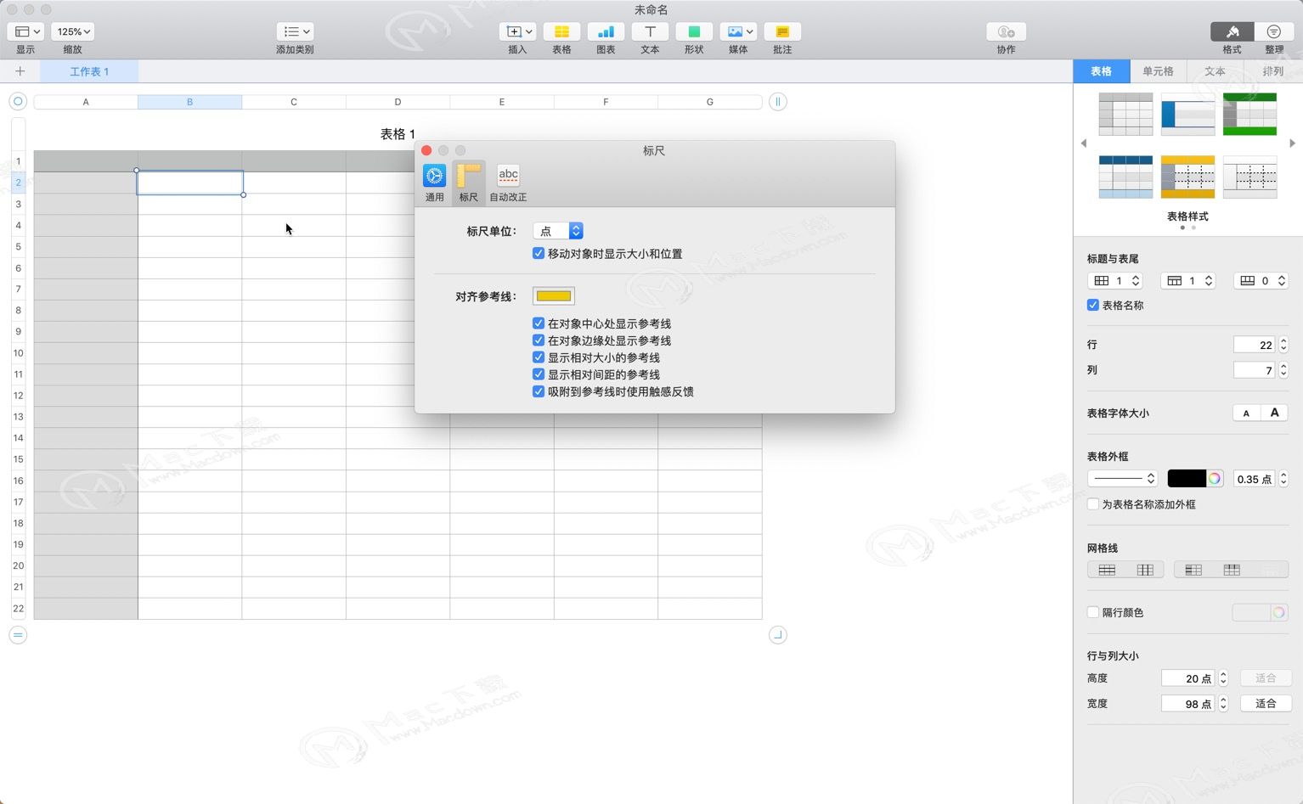Image resolution: width=1303 pixels, height=804 pixels.
Task: Add a 批注 comment
Action: point(782,32)
